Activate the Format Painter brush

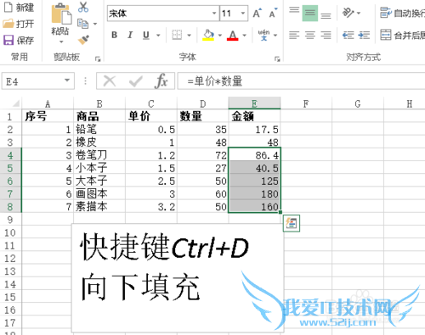[83, 40]
